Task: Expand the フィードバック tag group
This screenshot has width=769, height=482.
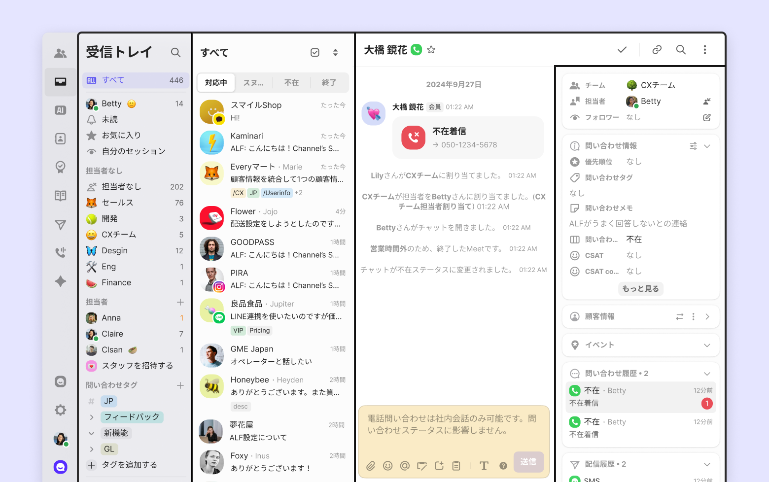Action: point(91,417)
